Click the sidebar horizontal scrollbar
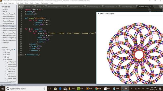Image resolution: width=163 pixels, height=91 pixels. point(6,83)
